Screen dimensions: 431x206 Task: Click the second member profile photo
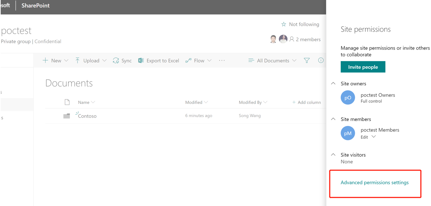(x=283, y=39)
